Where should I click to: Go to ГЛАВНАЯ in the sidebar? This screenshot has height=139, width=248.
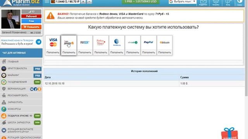click(x=21, y=62)
